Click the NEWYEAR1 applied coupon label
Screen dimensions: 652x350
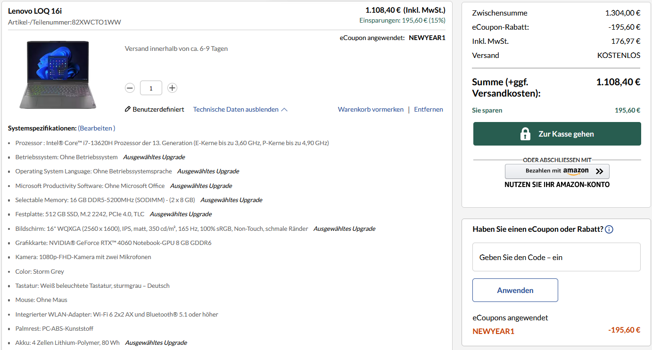point(494,332)
